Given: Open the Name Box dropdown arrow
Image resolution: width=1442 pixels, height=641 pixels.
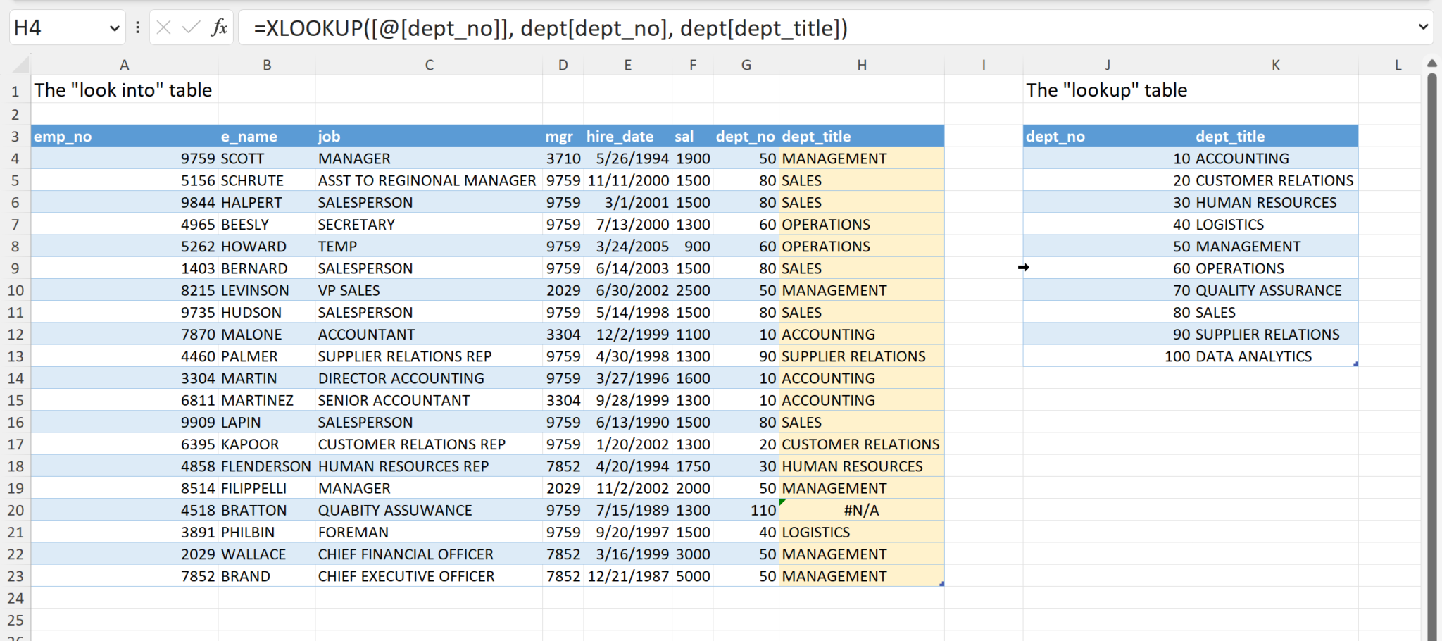Looking at the screenshot, I should [x=115, y=28].
